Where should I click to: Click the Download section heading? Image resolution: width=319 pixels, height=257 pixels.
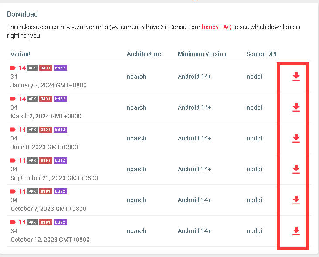tap(22, 14)
